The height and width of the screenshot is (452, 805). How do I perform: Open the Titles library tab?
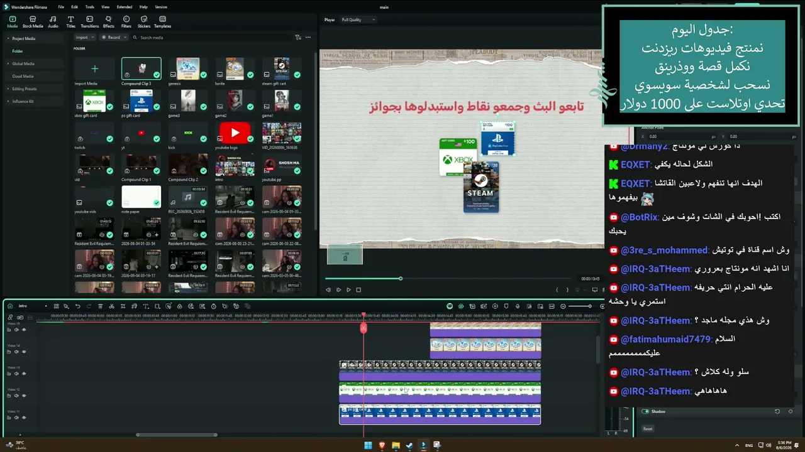(x=70, y=22)
